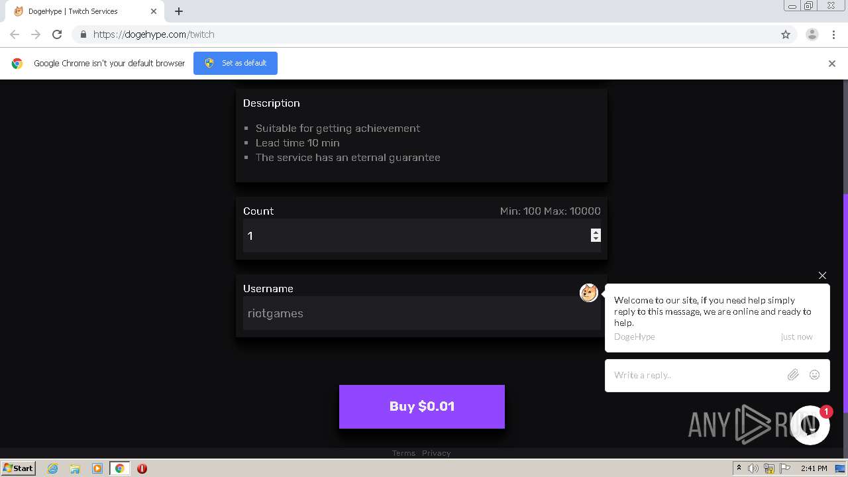
Task: Click the address bar URL
Action: 154,34
